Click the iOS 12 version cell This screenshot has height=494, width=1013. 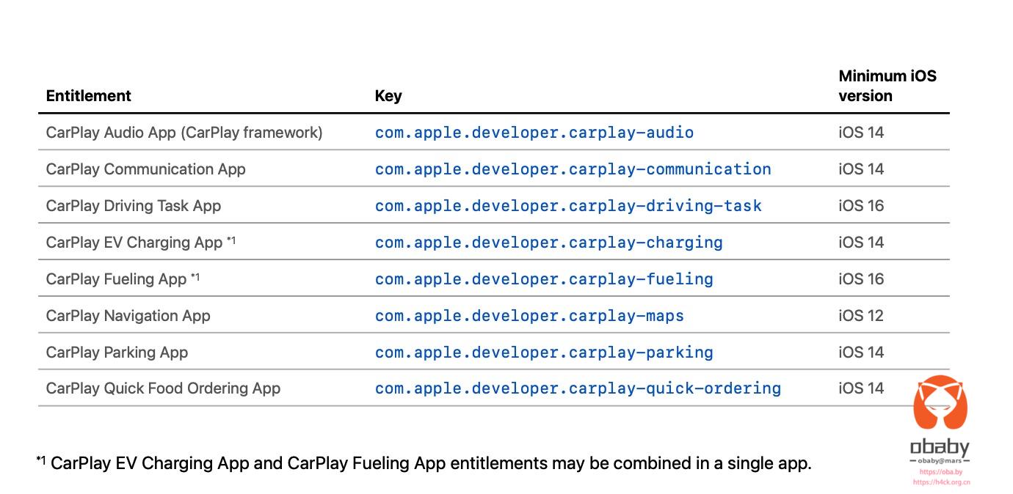(861, 316)
